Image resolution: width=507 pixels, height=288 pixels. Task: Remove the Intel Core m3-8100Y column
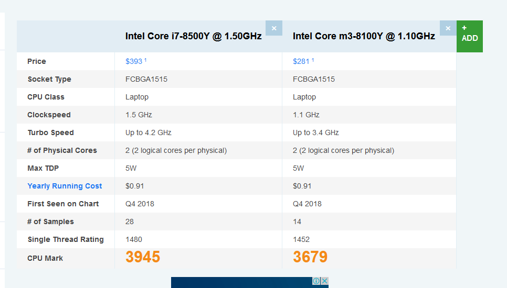pyautogui.click(x=448, y=28)
